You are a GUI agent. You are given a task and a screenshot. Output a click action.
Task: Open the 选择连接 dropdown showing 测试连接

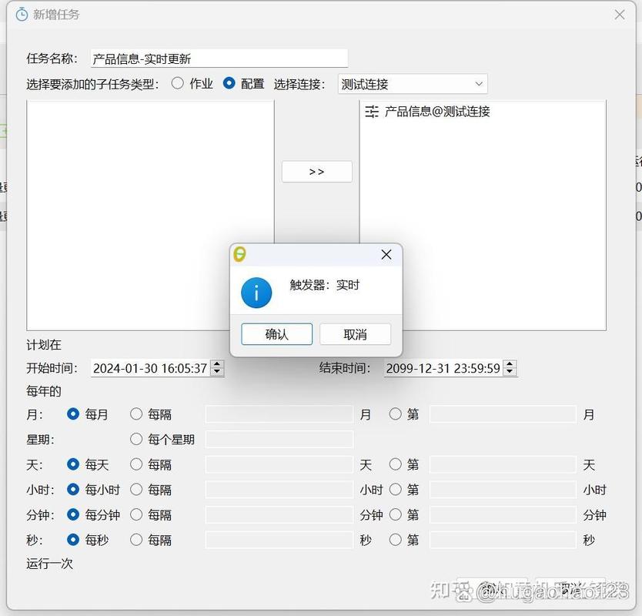412,84
